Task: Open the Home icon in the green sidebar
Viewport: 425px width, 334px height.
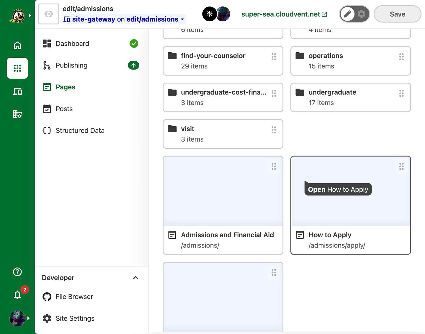Action: pyautogui.click(x=17, y=45)
